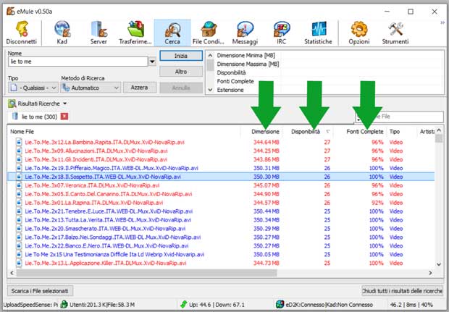Click the Nome search text field

tap(78, 62)
